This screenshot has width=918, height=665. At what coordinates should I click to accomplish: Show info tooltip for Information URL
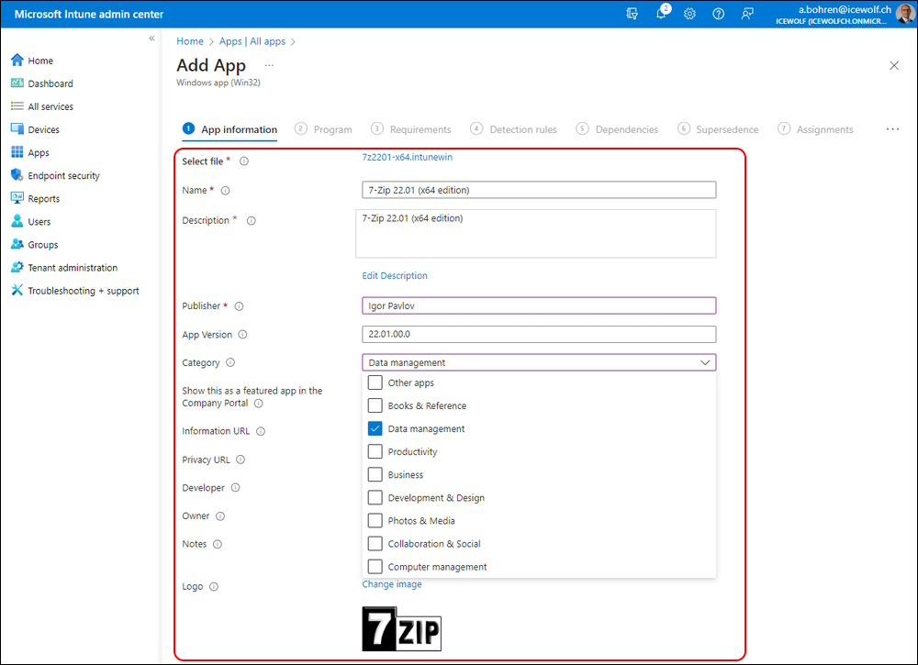261,431
